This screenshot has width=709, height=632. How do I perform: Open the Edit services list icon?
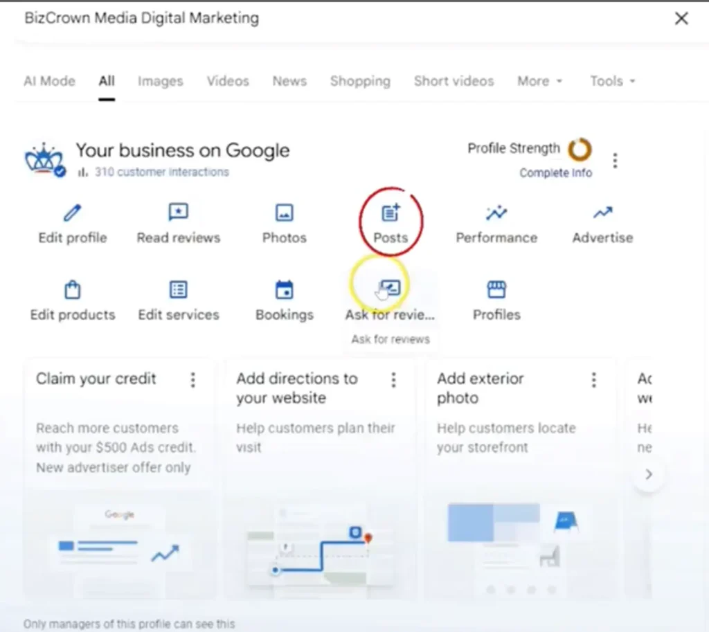pos(178,289)
